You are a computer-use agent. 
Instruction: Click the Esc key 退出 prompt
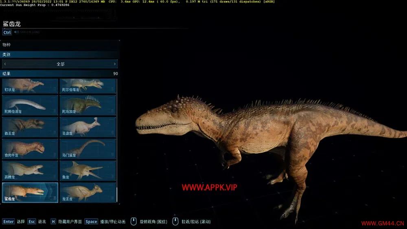pyautogui.click(x=37, y=222)
